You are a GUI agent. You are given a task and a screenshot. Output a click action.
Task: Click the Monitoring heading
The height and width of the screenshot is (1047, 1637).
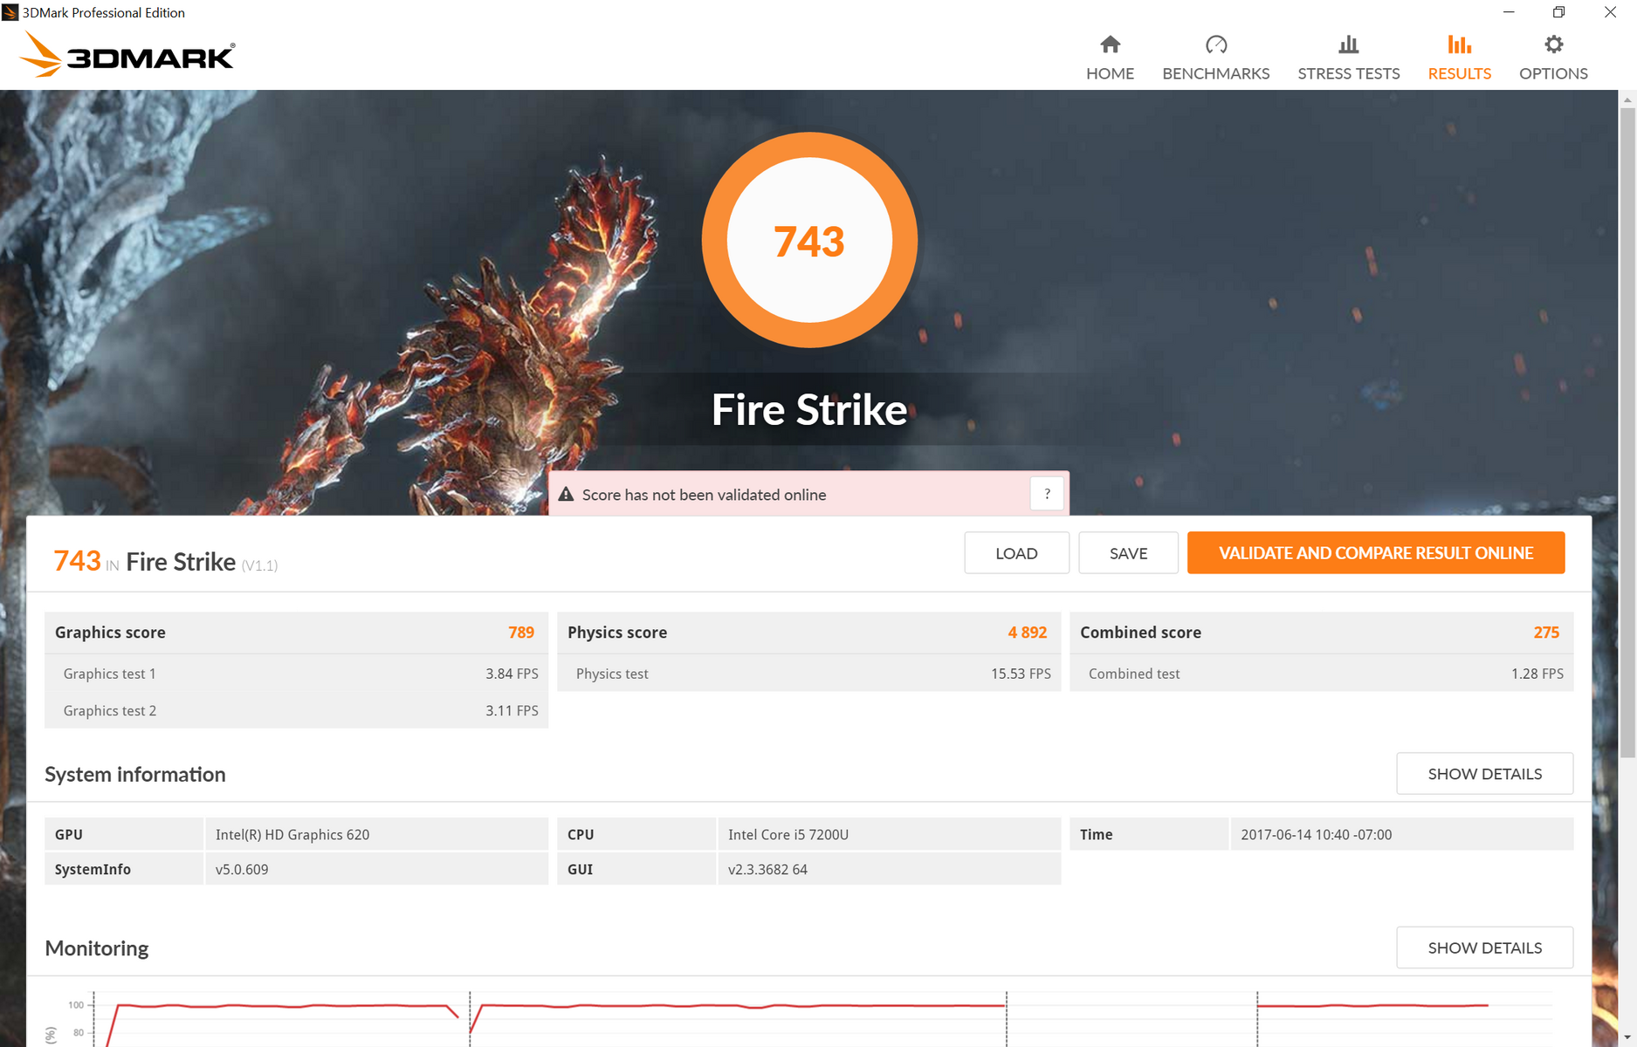tap(97, 948)
